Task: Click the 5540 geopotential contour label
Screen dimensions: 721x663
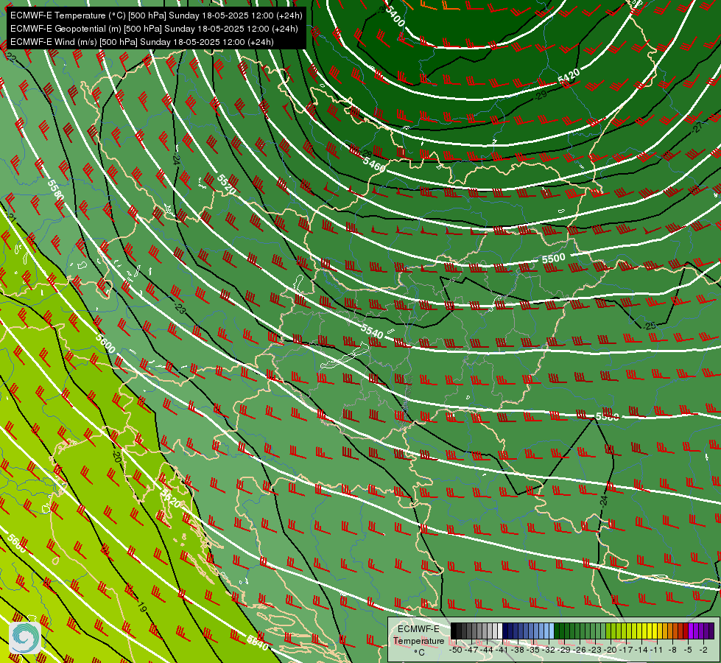Action: [372, 331]
